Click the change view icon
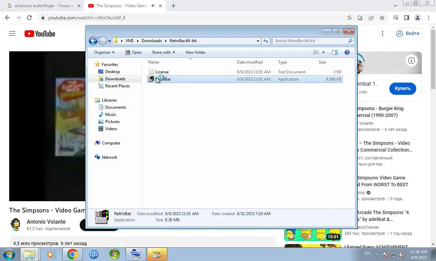Image resolution: width=436 pixels, height=261 pixels. (316, 52)
